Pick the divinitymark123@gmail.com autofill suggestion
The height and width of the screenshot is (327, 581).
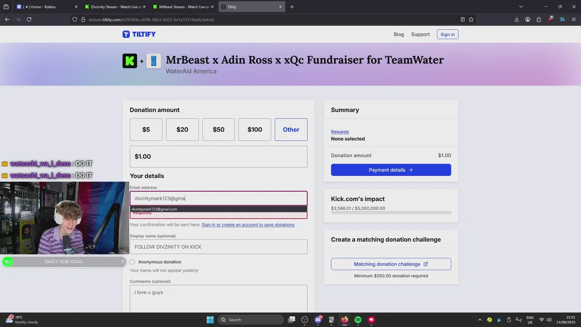pyautogui.click(x=218, y=209)
